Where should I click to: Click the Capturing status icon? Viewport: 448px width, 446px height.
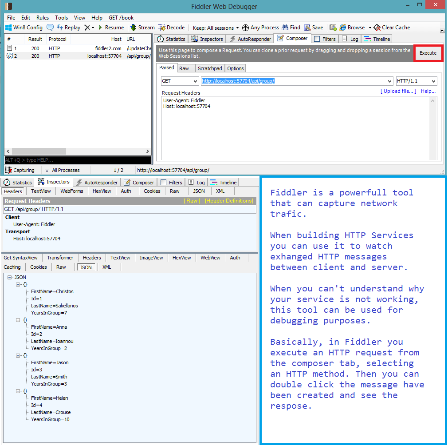tap(8, 170)
